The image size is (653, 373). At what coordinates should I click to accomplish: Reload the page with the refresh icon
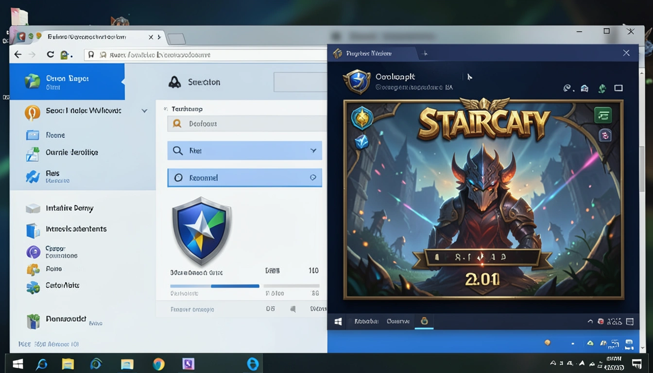pos(50,54)
